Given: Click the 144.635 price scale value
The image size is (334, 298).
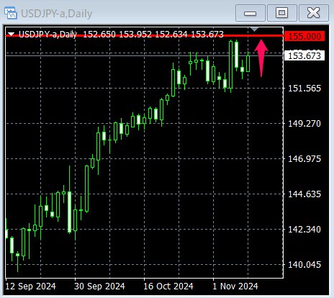Looking at the screenshot, I should point(304,194).
